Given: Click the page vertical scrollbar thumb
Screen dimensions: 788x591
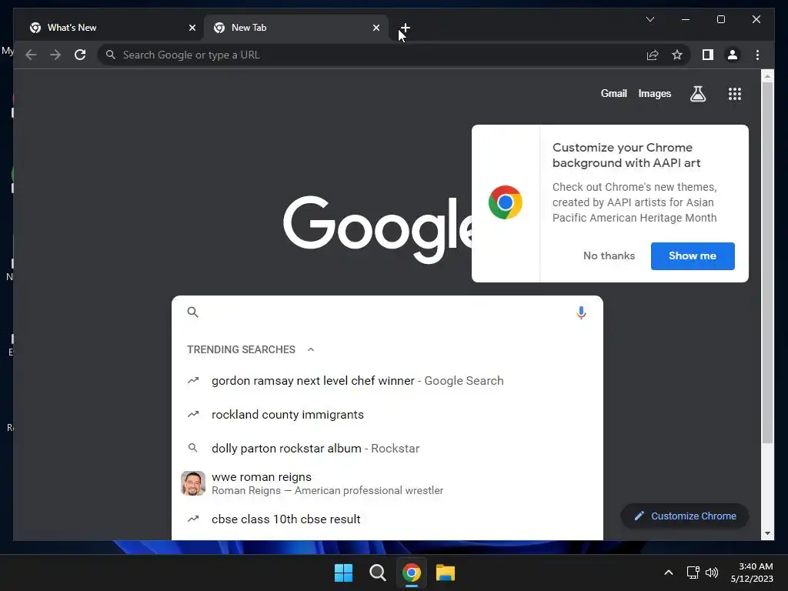Looking at the screenshot, I should (x=767, y=262).
